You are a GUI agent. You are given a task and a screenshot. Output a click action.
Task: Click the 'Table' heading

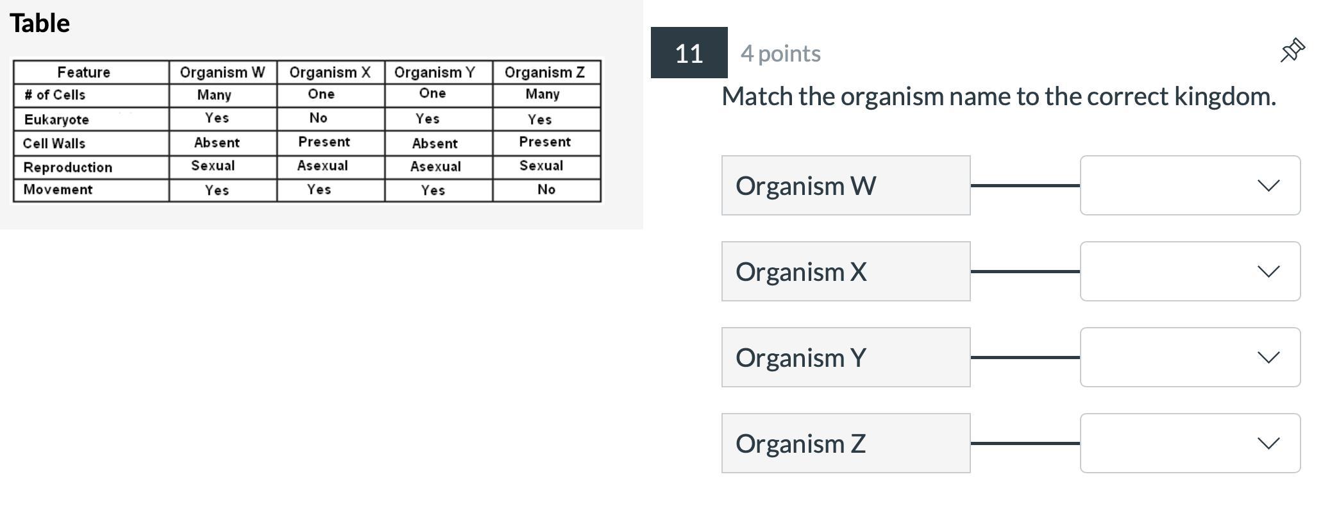40,23
